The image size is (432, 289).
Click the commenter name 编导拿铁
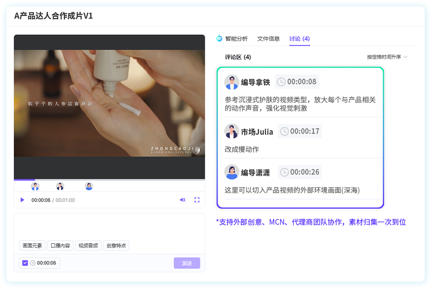point(255,82)
